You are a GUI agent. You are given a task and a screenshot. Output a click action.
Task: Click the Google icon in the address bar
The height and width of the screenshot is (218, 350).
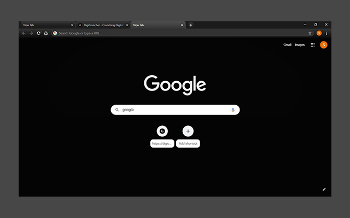pyautogui.click(x=55, y=33)
